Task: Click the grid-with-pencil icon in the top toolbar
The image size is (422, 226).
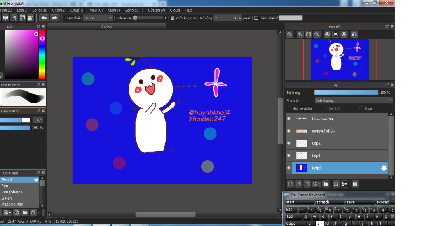Action: click(30, 18)
